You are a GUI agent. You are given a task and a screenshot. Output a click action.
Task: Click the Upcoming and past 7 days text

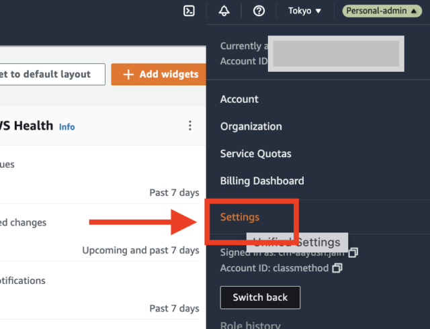(x=140, y=250)
